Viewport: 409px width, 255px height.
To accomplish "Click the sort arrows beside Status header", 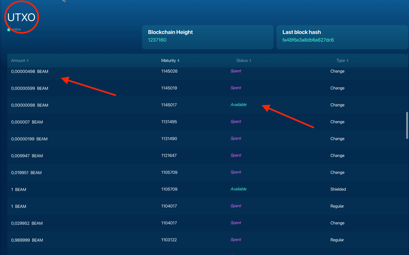I will tap(250, 60).
